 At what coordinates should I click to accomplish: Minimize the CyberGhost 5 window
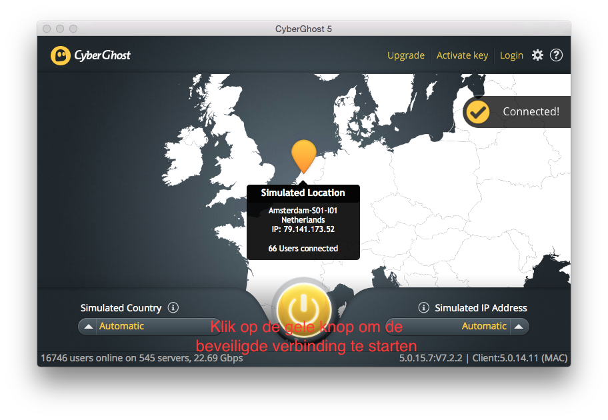[x=60, y=29]
